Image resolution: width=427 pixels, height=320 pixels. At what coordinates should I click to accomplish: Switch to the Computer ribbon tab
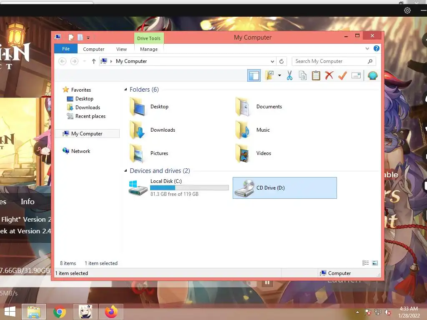pos(94,49)
